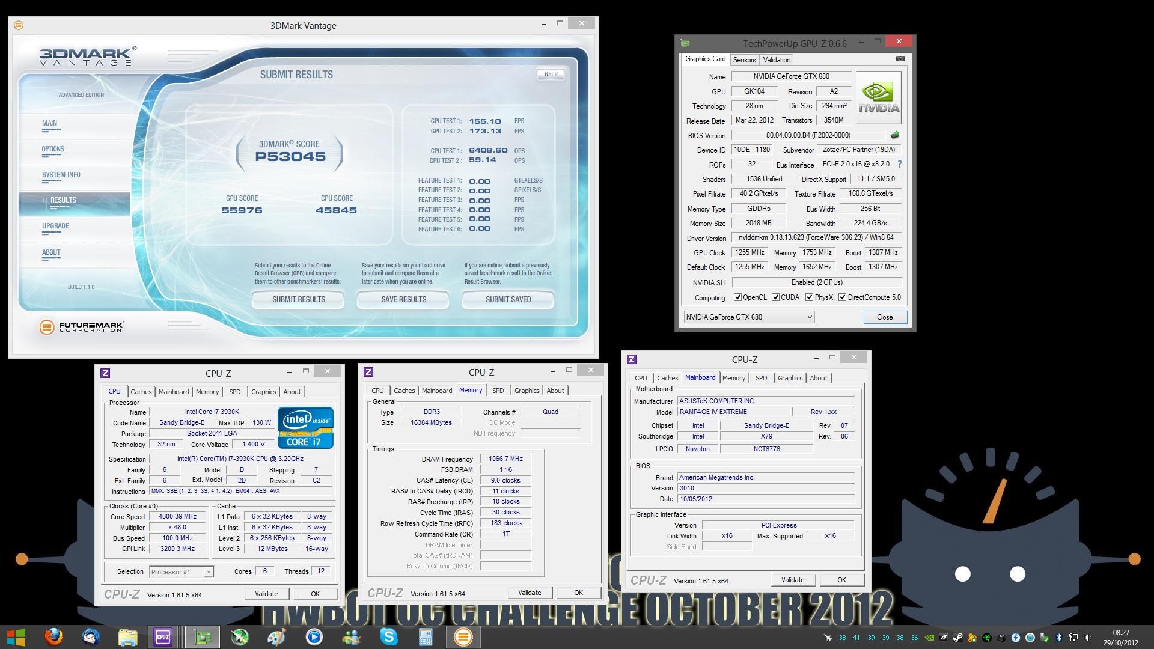Image resolution: width=1154 pixels, height=649 pixels.
Task: Click the Bluetooth tray icon
Action: (1059, 638)
